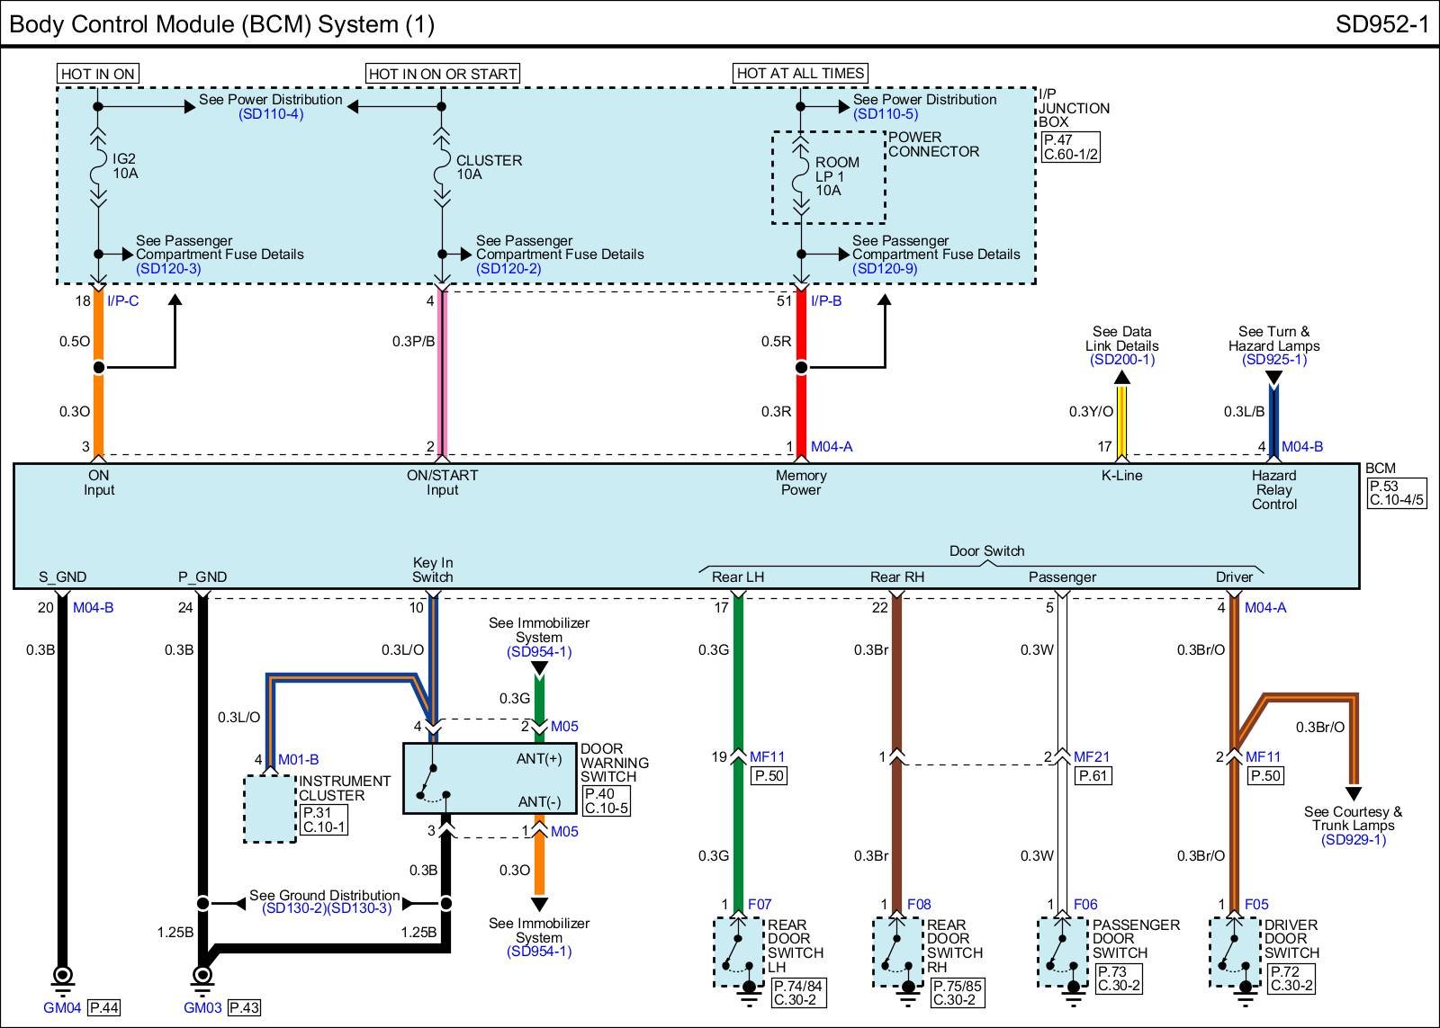Click the door warning switch box
Image resolution: width=1440 pixels, height=1028 pixels.
[490, 779]
